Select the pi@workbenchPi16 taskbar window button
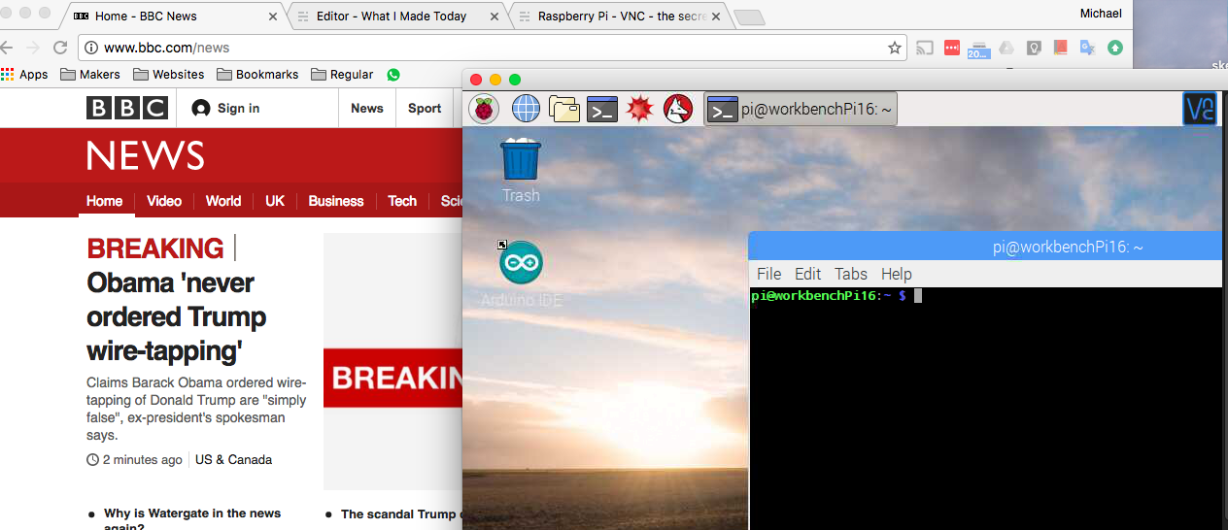The image size is (1228, 530). click(800, 109)
